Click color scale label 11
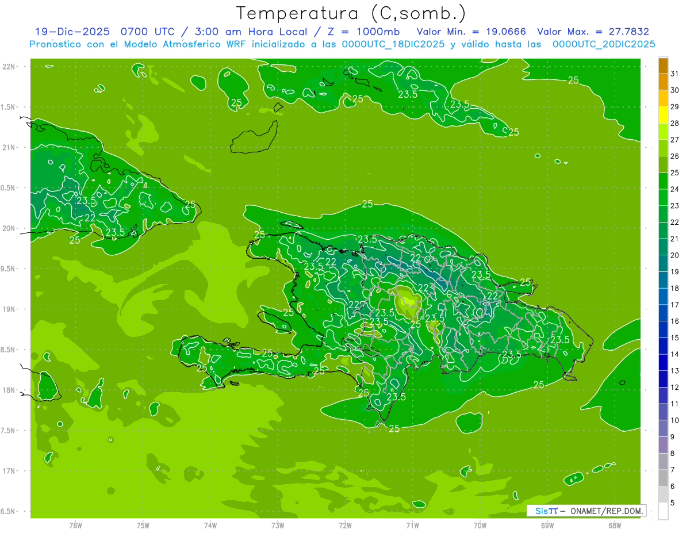The height and width of the screenshot is (533, 690). tap(675, 404)
